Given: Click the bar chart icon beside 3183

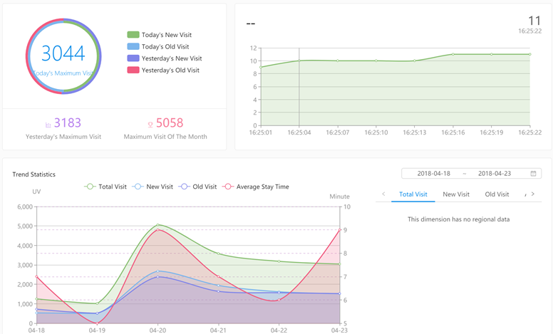Looking at the screenshot, I should 48,124.
